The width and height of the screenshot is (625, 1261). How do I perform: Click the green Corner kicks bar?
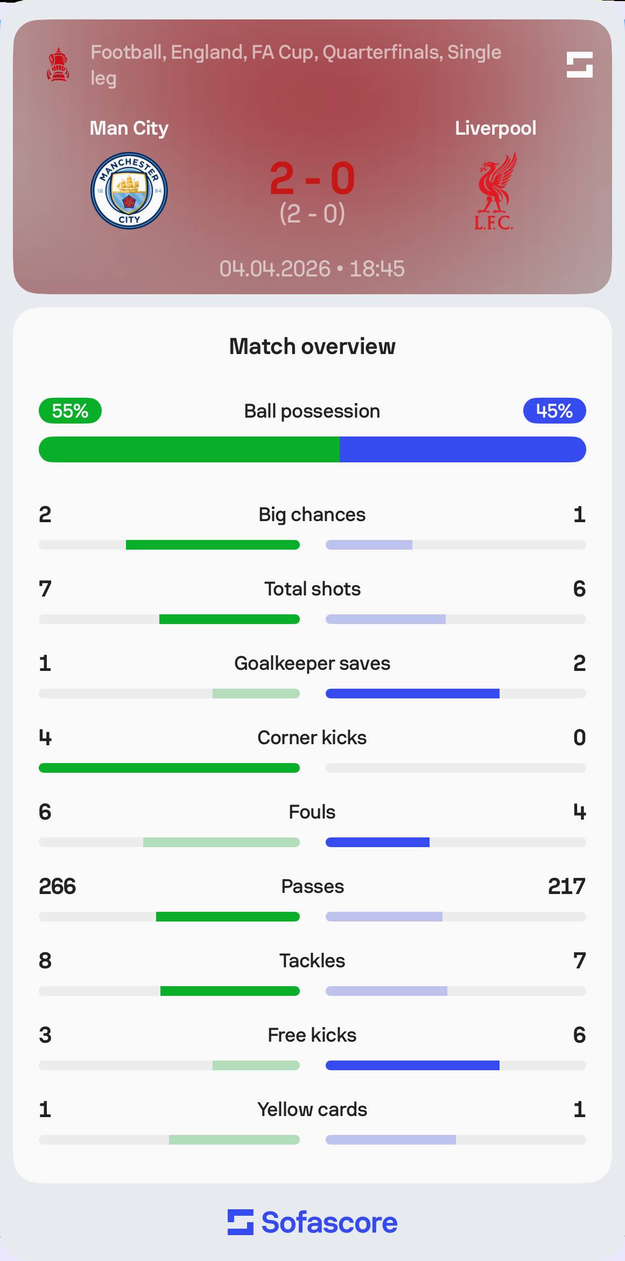pos(169,768)
